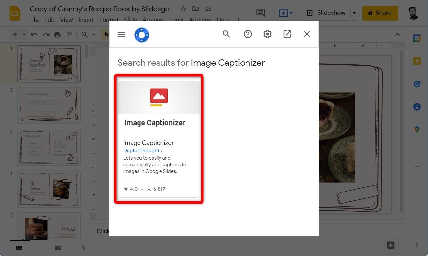The width and height of the screenshot is (428, 256).
Task: Open Google Calendar in the side panel
Action: 416,38
